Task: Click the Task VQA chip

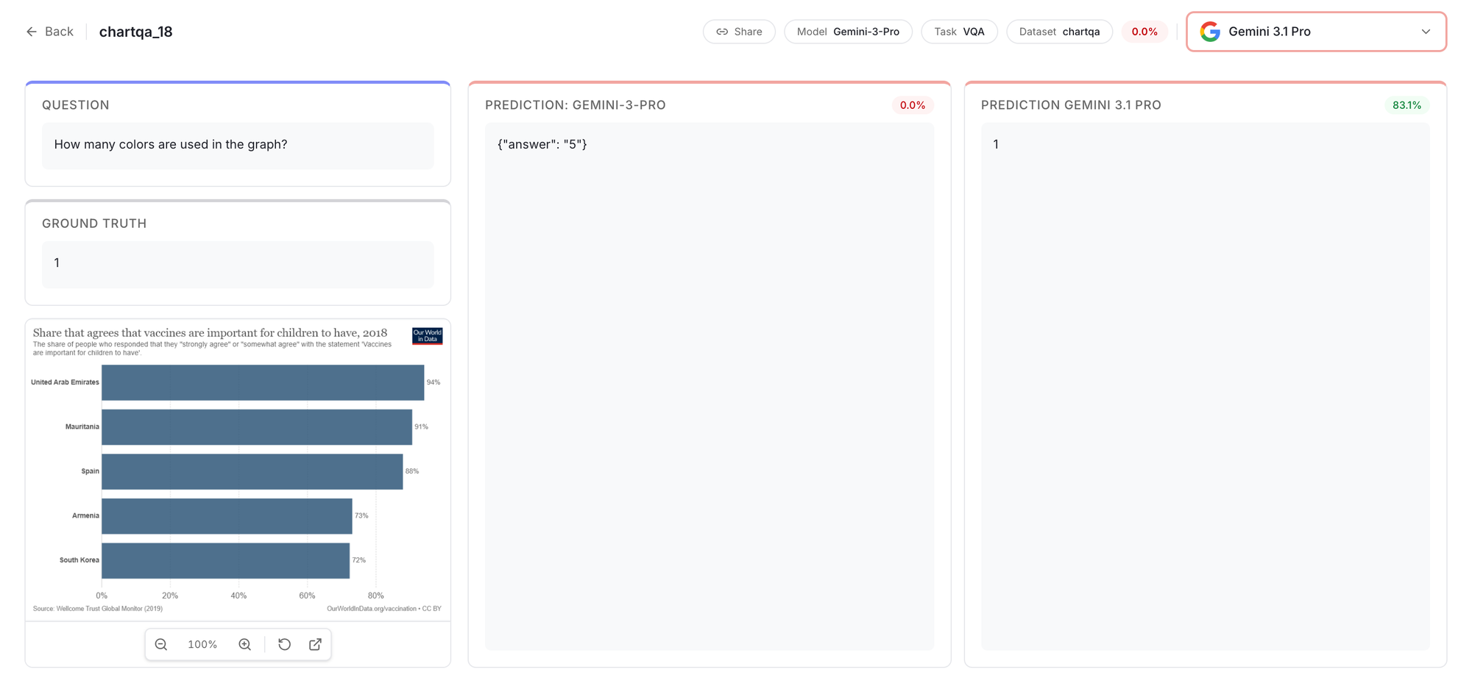Action: (959, 32)
